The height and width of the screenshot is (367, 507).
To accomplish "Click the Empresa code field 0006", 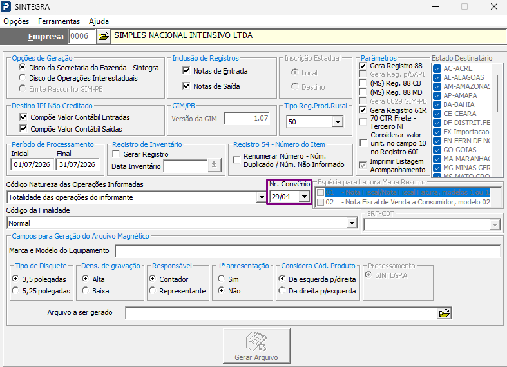I will [x=82, y=36].
